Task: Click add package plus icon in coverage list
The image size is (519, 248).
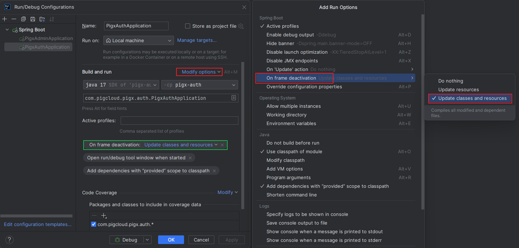Action: click(x=104, y=216)
